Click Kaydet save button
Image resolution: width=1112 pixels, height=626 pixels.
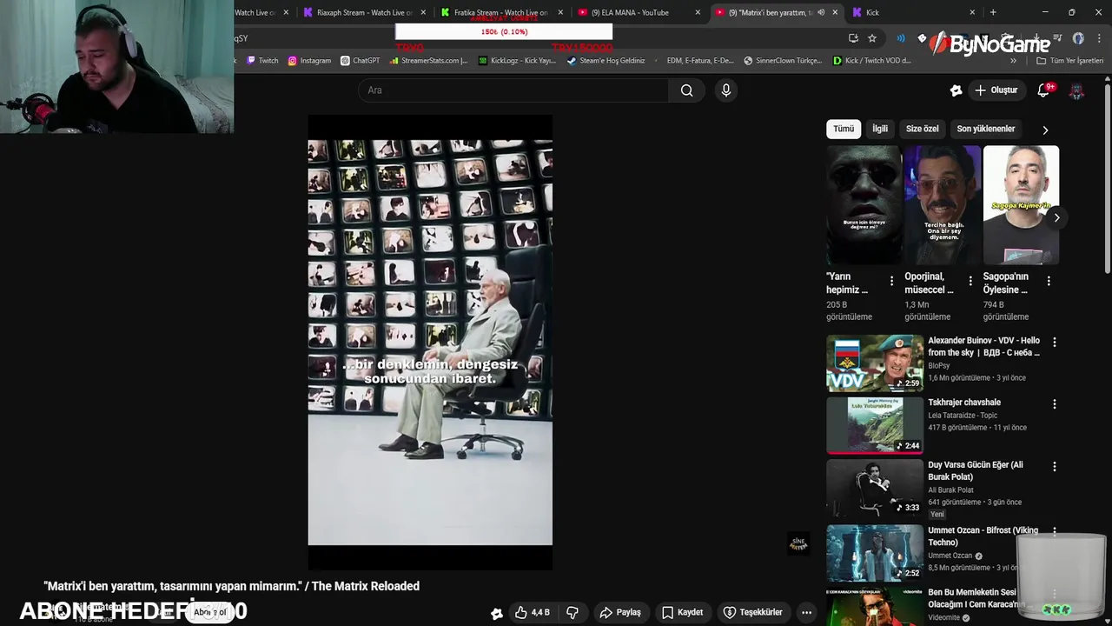tap(682, 612)
